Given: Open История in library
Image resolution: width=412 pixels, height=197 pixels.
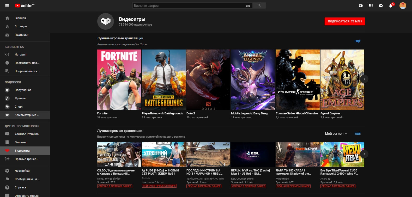Looking at the screenshot, I should point(25,54).
